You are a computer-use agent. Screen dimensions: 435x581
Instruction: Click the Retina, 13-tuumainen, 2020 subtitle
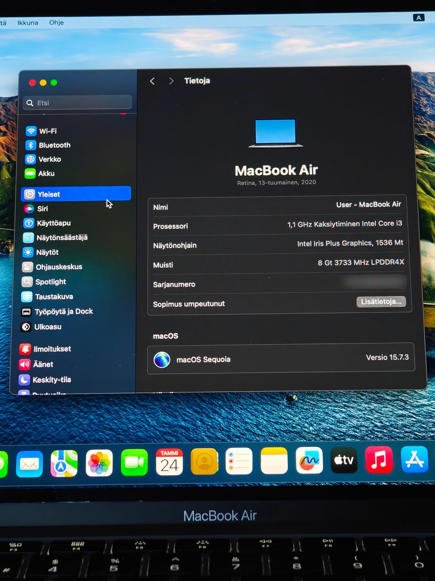coord(276,182)
